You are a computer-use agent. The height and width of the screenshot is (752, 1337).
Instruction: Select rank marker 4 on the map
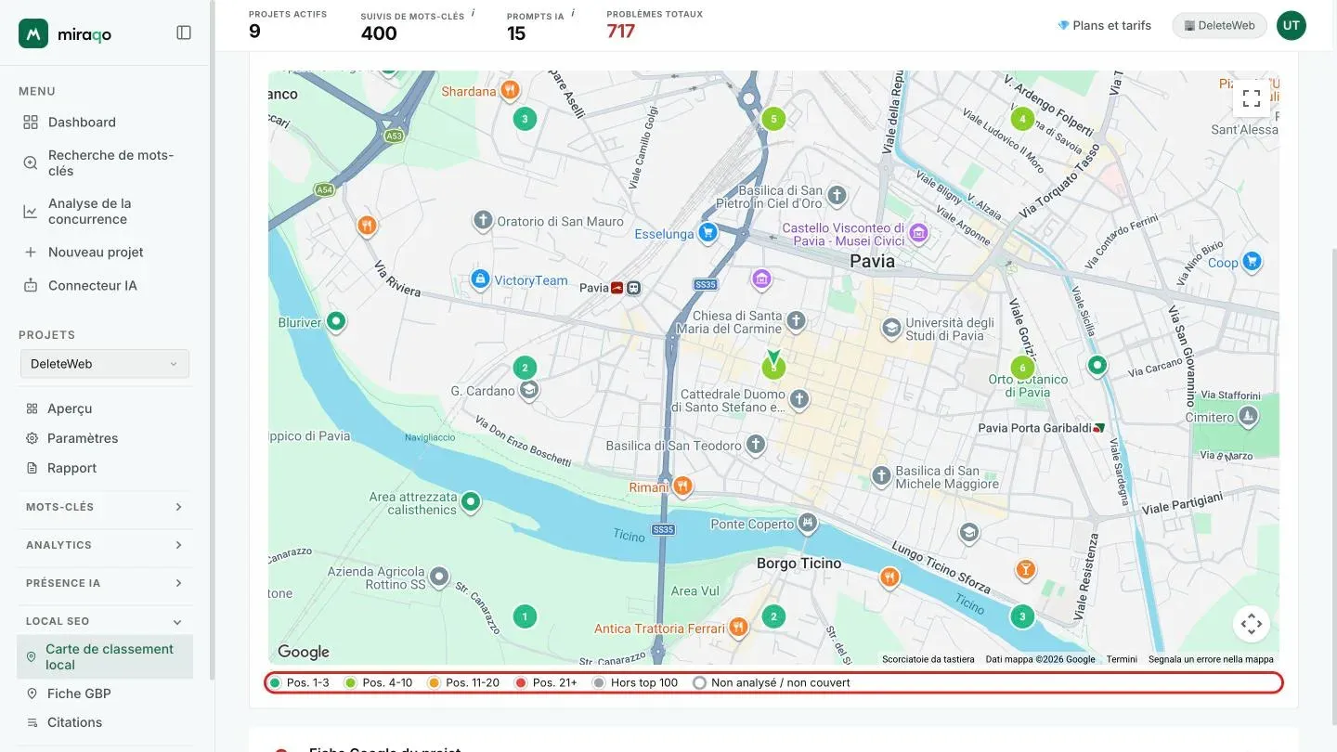click(1022, 119)
